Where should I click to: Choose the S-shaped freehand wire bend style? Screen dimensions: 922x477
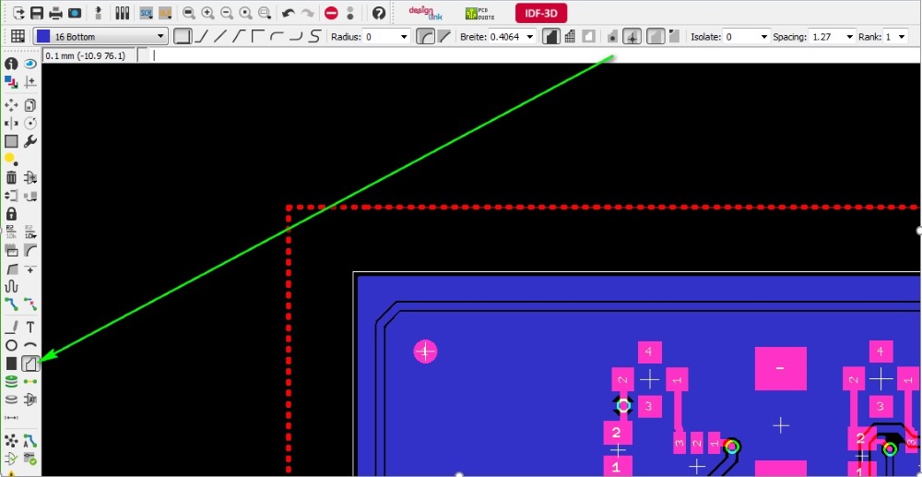[x=314, y=37]
